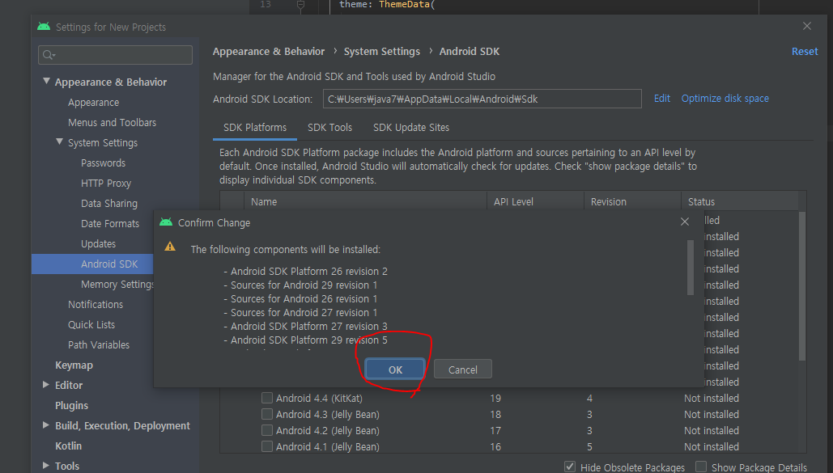833x473 pixels.
Task: Uncheck Hide Obsolete Packages
Action: click(x=570, y=467)
